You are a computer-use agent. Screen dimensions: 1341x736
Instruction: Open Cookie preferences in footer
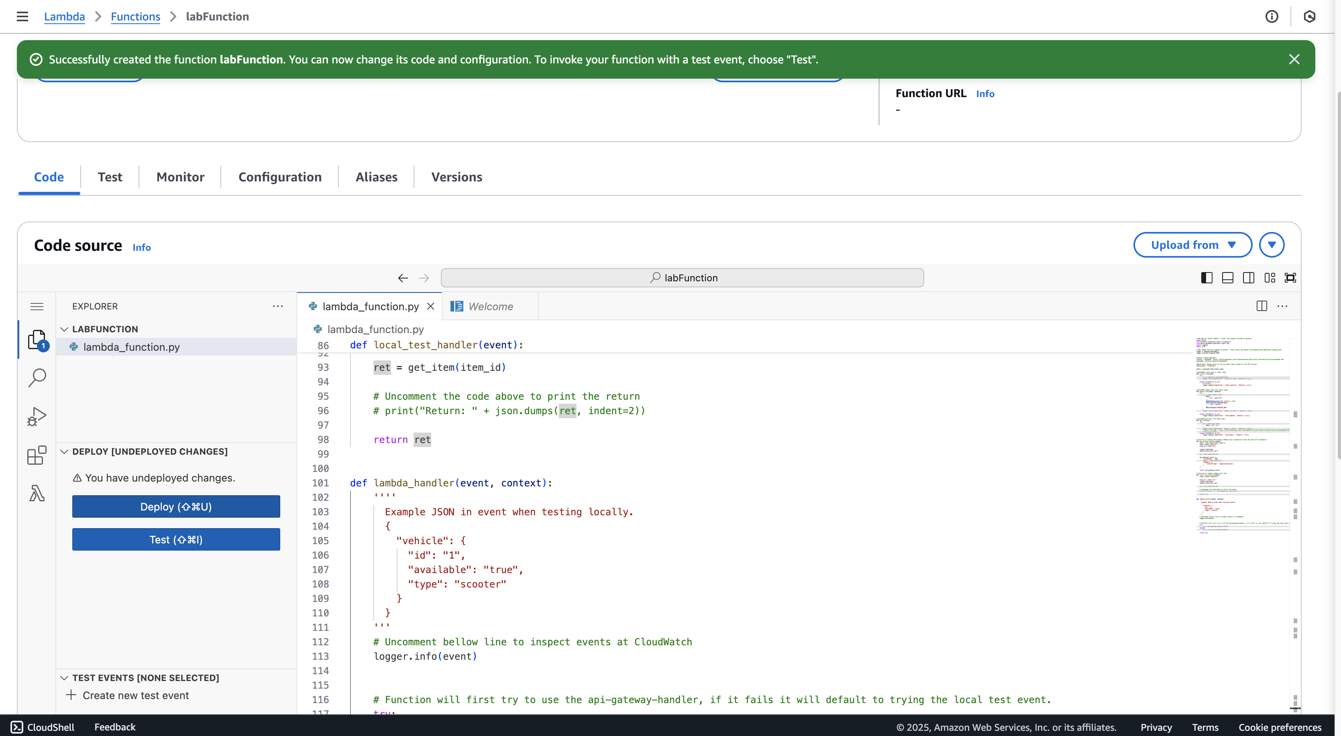[1280, 728]
